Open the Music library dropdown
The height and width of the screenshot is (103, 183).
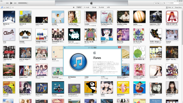click(6, 7)
